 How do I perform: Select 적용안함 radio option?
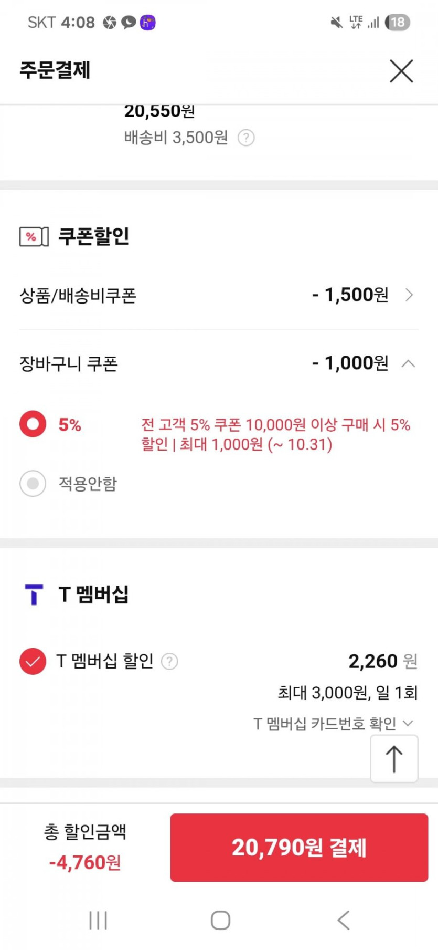(x=33, y=483)
